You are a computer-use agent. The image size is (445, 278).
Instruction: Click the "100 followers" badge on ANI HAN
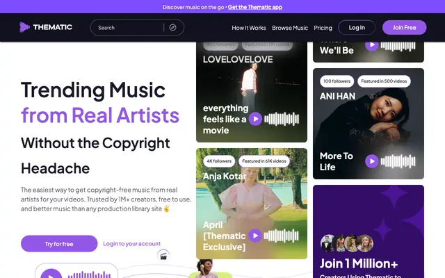(x=337, y=81)
